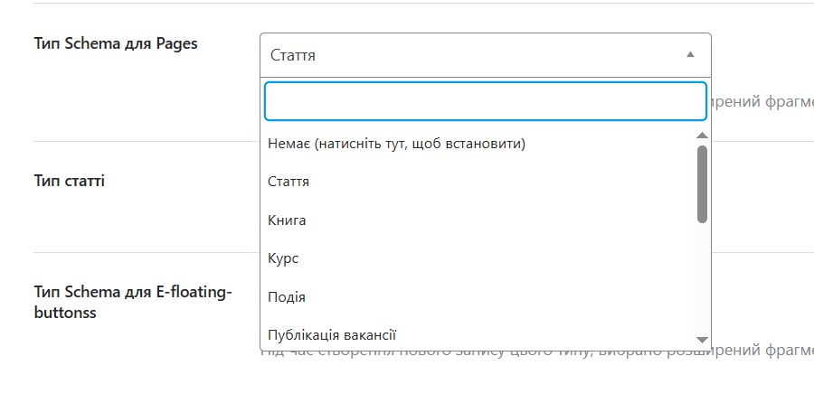The width and height of the screenshot is (814, 403).
Task: Click the scrollbar up arrow in list
Action: [702, 135]
